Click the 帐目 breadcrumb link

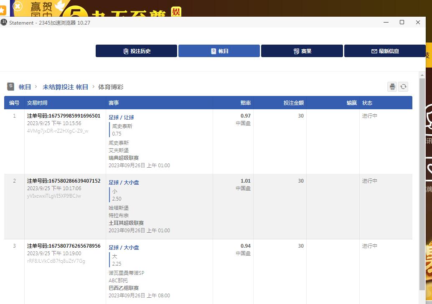pyautogui.click(x=25, y=87)
